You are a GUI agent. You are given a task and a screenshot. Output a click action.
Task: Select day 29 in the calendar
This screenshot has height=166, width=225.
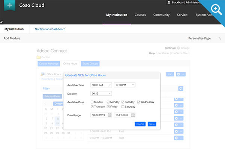pyautogui.click(x=57, y=133)
